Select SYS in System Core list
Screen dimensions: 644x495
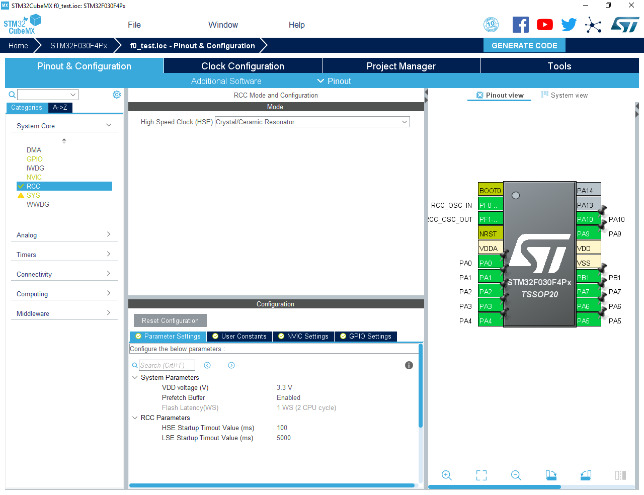click(x=33, y=195)
